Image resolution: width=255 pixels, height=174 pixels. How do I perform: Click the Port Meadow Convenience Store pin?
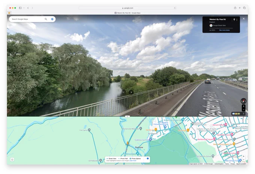(165, 127)
